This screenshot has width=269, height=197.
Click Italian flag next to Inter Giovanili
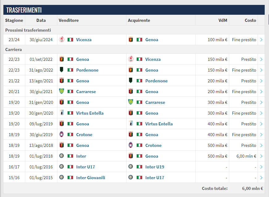point(70,178)
